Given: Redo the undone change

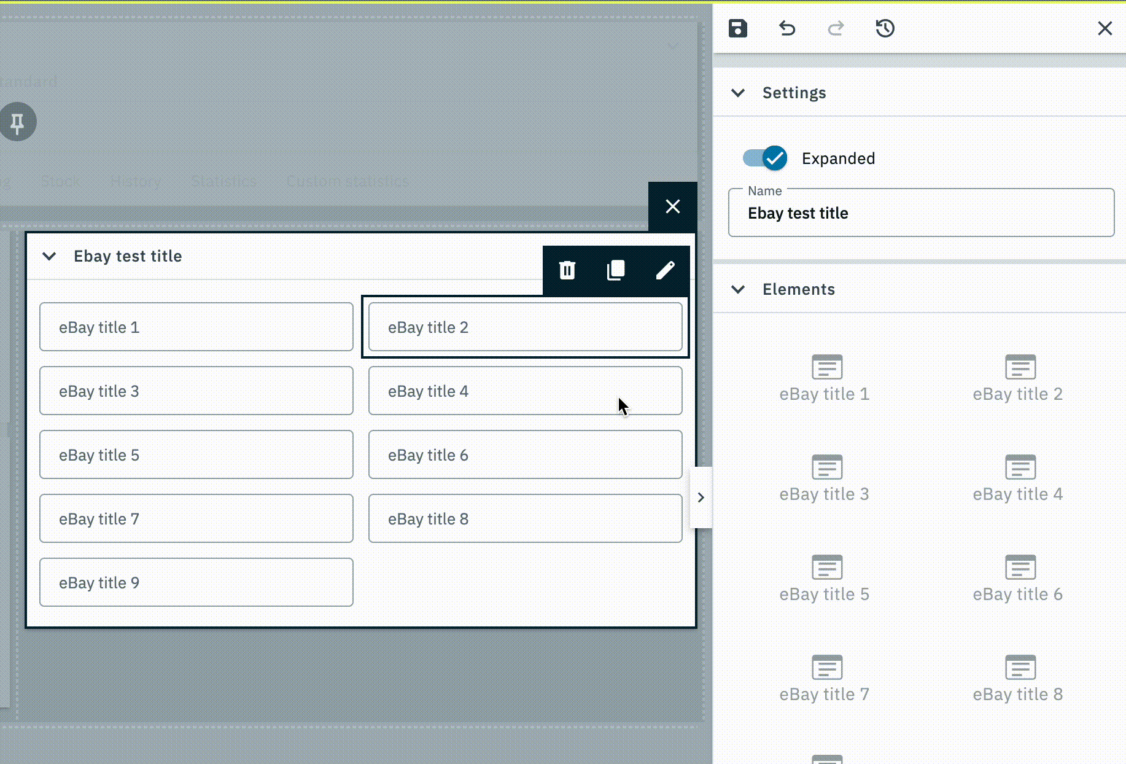Looking at the screenshot, I should click(x=836, y=28).
